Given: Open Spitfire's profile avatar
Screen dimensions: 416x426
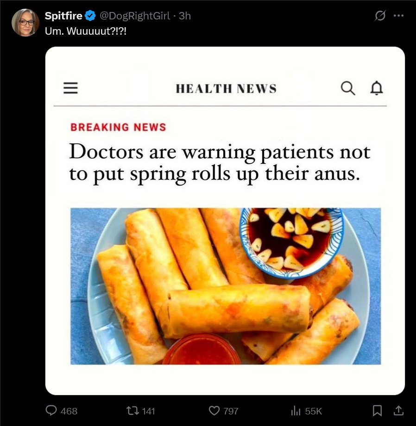Looking at the screenshot, I should 25,23.
